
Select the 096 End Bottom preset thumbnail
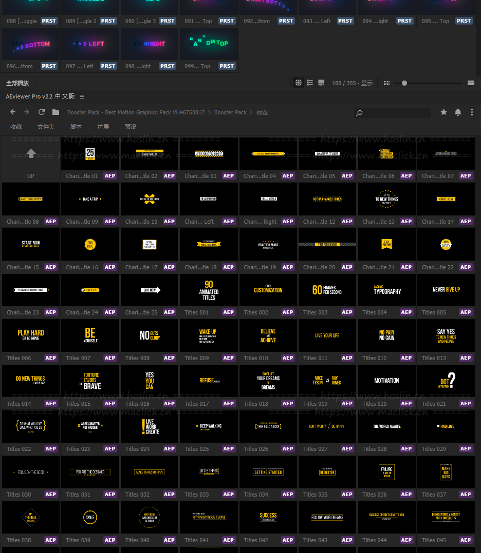[31, 44]
